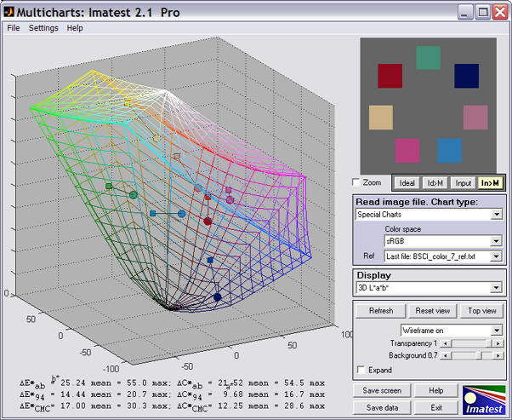Click the Background slider track
Viewport: 512px width, 420px height.
(x=472, y=355)
